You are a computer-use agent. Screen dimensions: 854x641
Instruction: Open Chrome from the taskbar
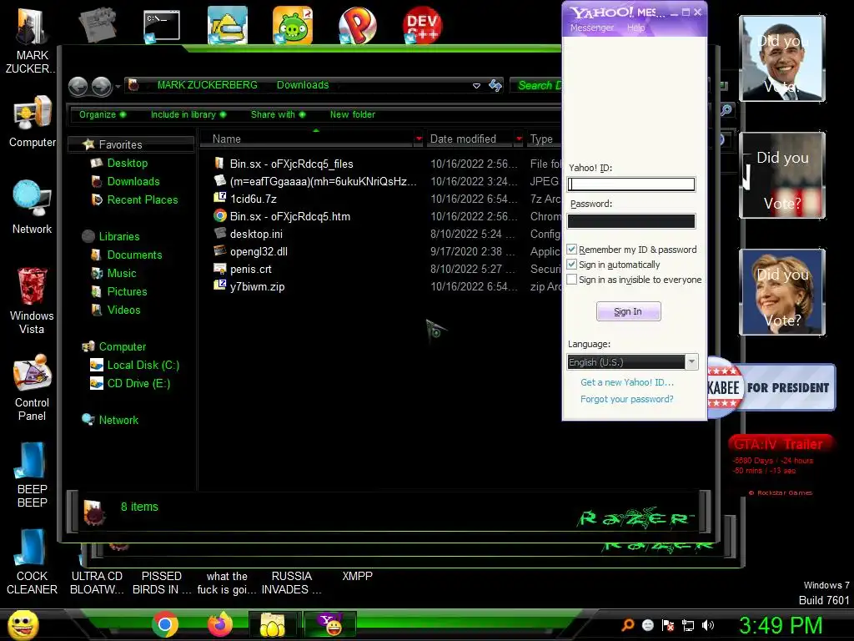(x=165, y=624)
